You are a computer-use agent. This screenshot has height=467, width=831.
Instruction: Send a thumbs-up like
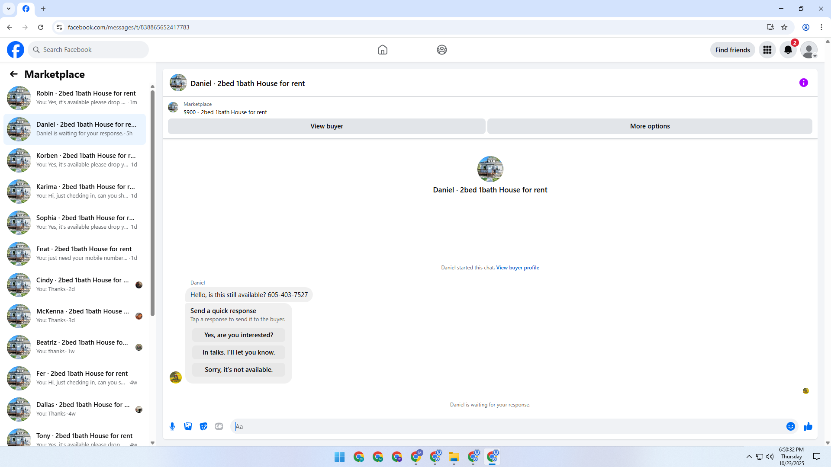pyautogui.click(x=808, y=426)
